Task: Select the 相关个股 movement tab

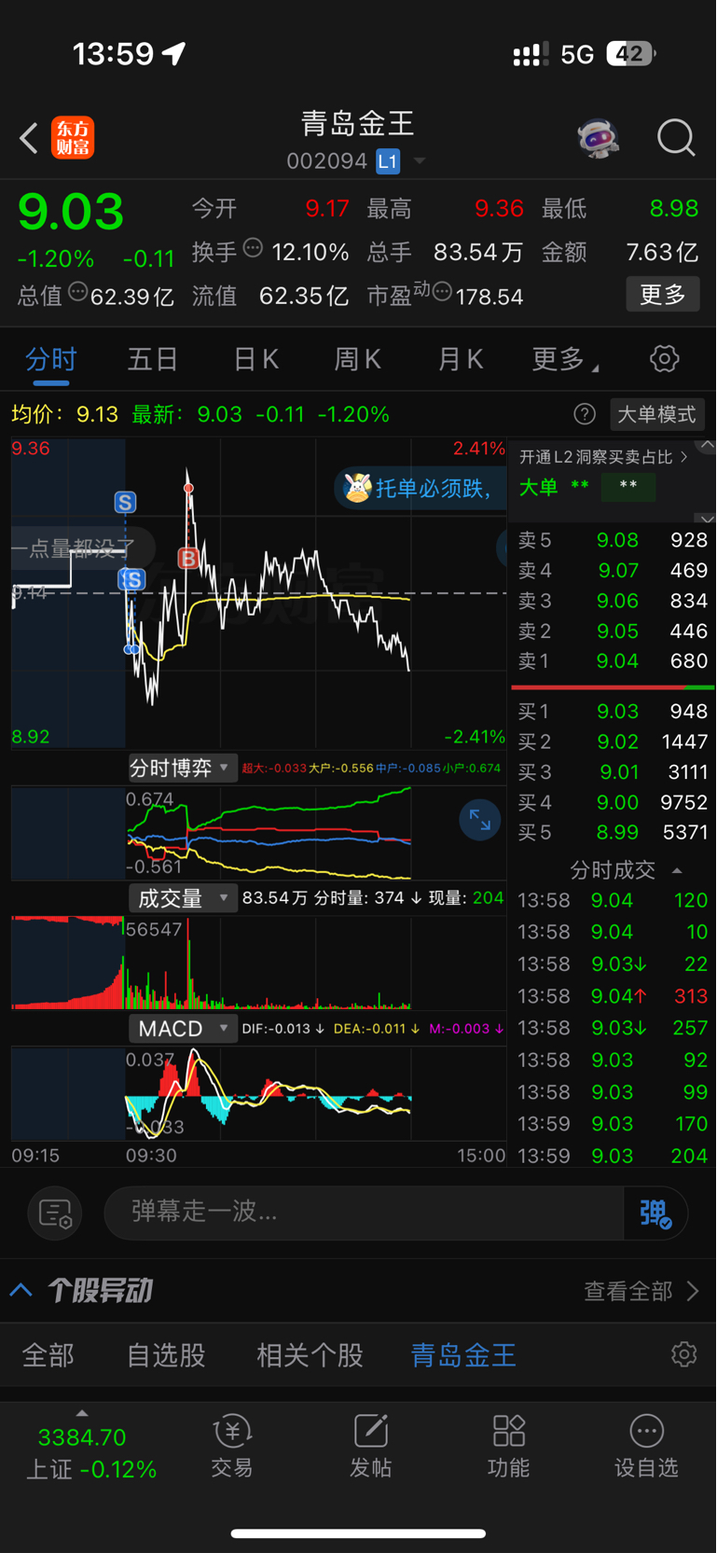Action: coord(310,1355)
